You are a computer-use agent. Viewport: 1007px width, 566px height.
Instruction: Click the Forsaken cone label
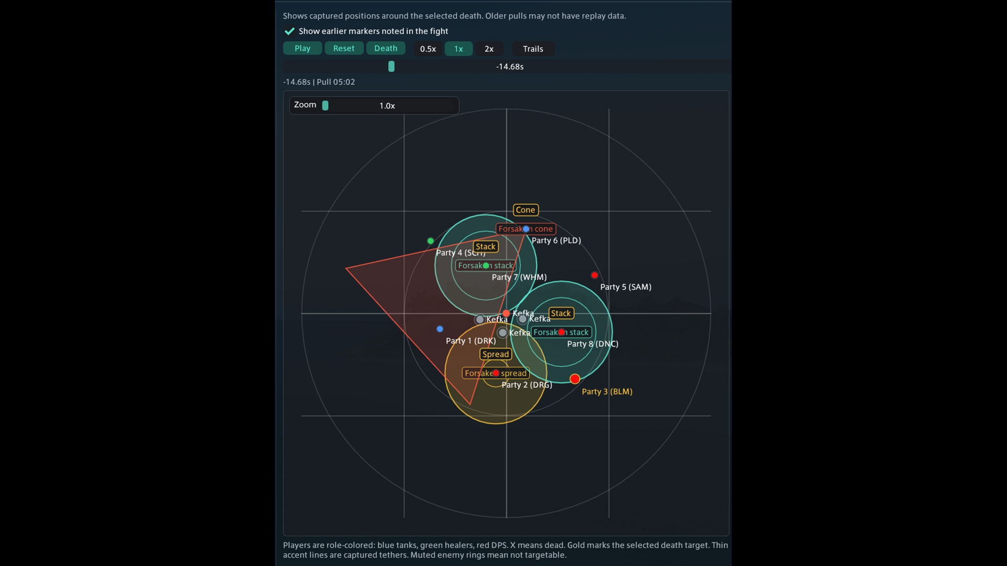526,229
